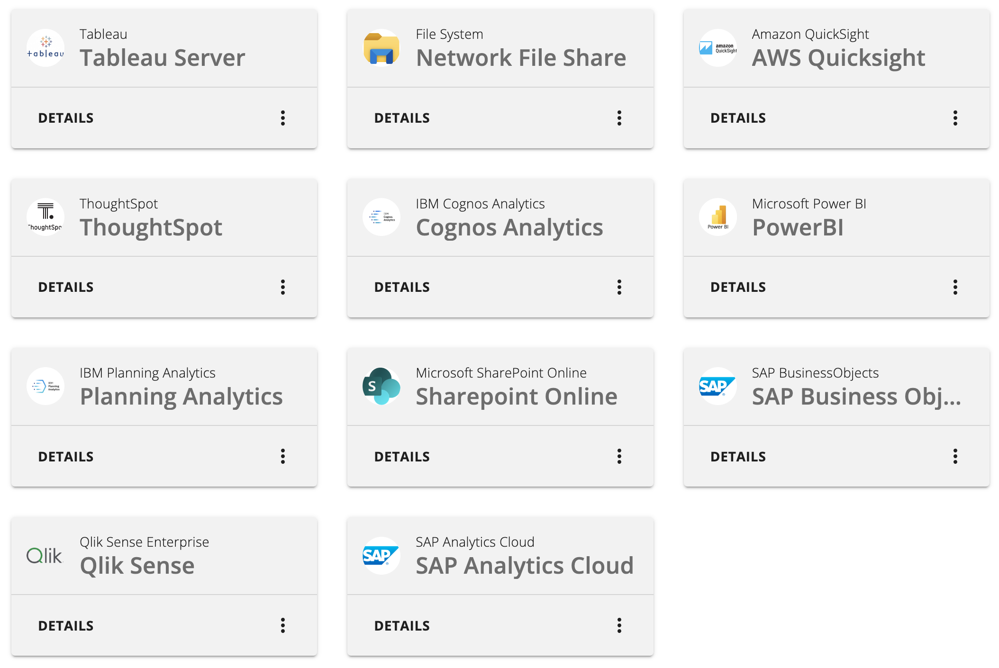The image size is (999, 668).
Task: Show DETAILS for Network File Share
Action: [x=402, y=118]
